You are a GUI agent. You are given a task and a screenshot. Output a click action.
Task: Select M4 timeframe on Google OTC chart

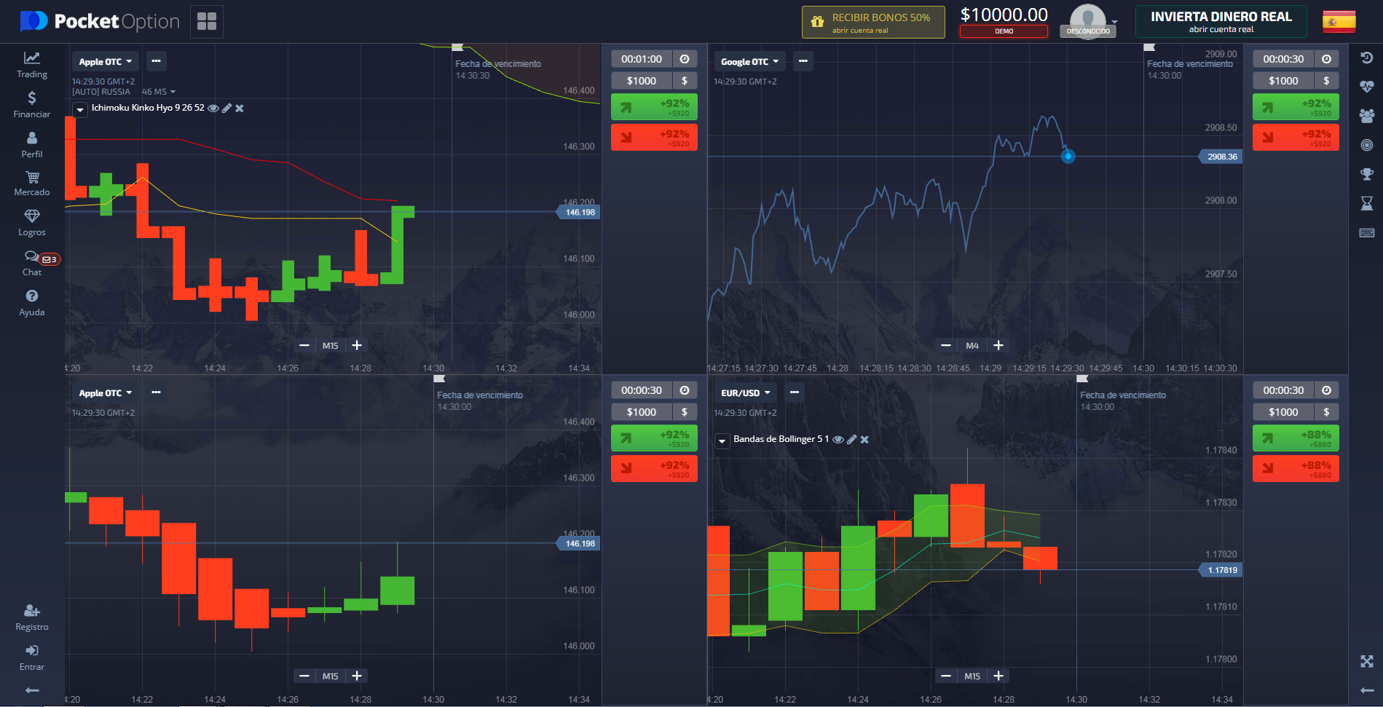972,345
